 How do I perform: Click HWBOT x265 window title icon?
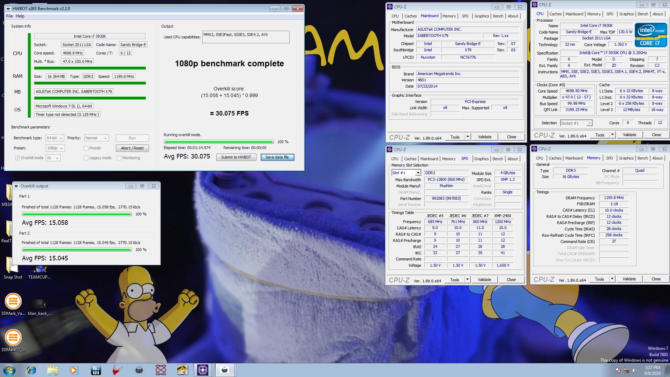click(8, 8)
